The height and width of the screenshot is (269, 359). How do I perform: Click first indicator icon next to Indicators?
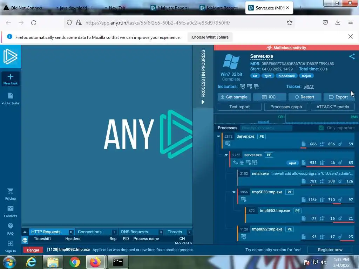[242, 87]
